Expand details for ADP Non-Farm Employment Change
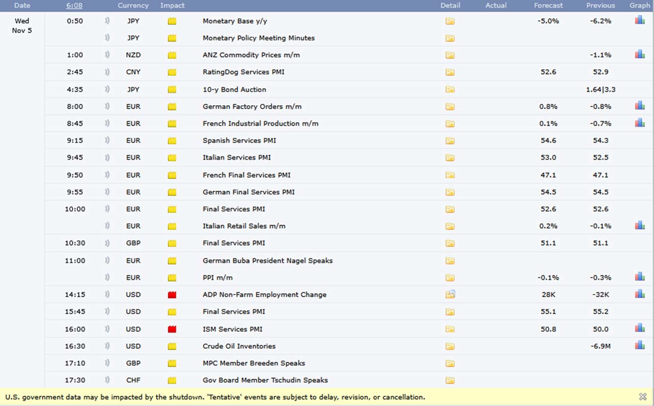 (450, 295)
